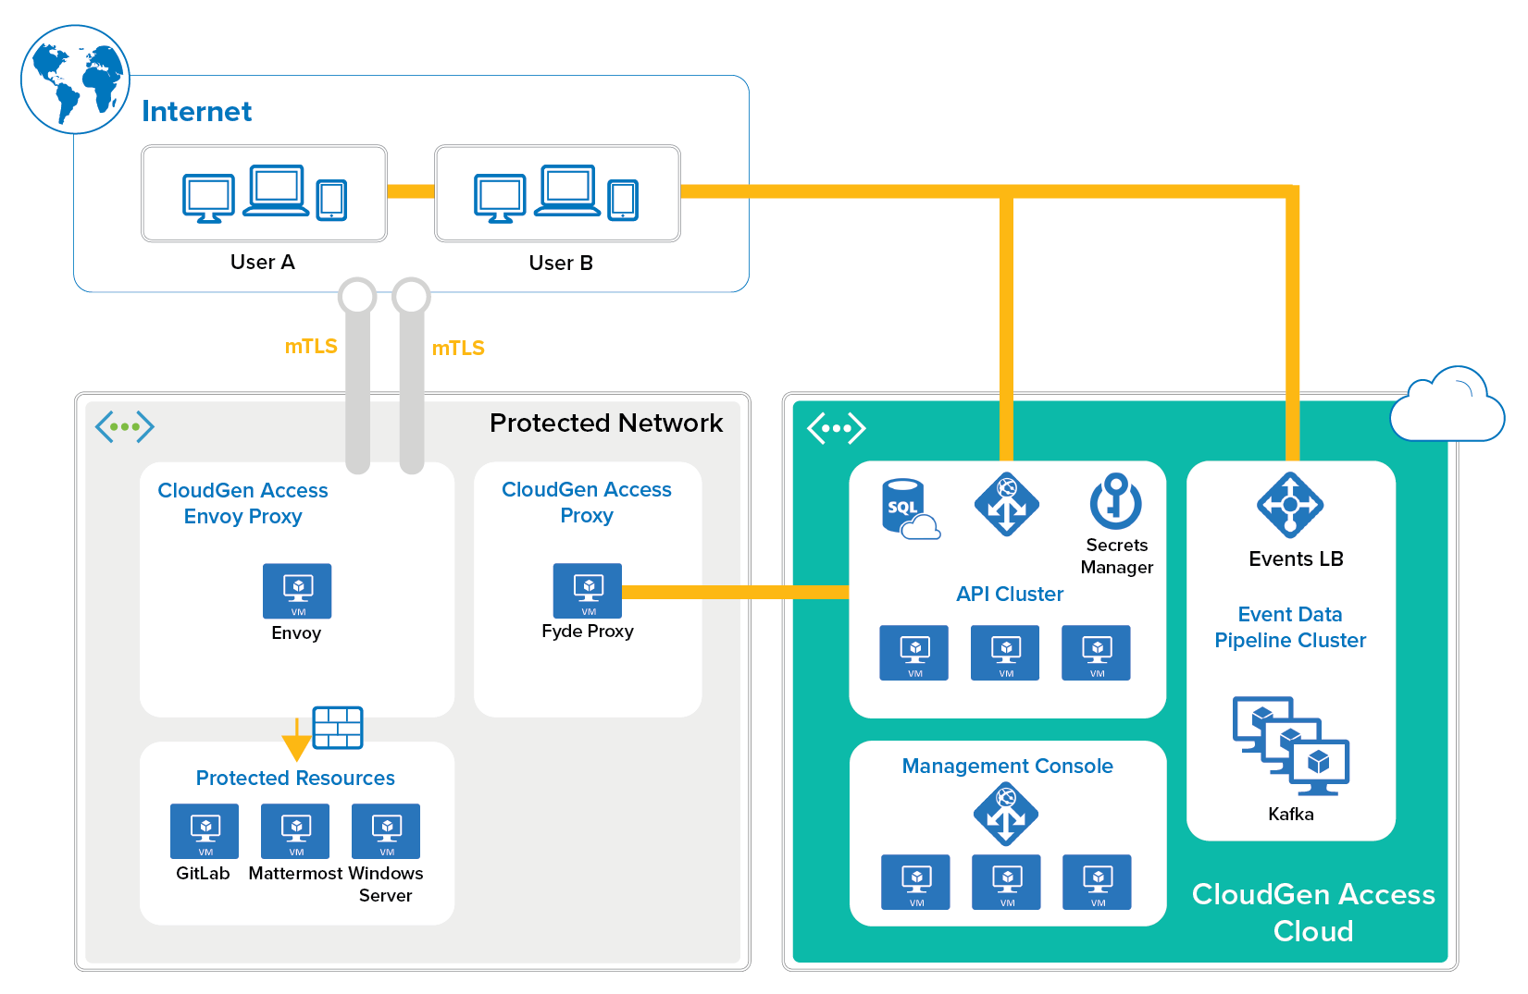Click the SQL cloud database icon
The image size is (1528, 994).
click(910, 509)
